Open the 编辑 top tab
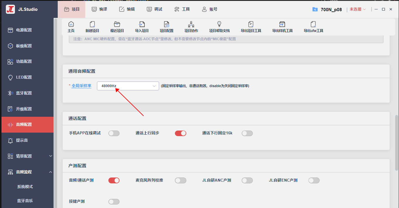The height and width of the screenshot is (208, 399). click(x=127, y=9)
